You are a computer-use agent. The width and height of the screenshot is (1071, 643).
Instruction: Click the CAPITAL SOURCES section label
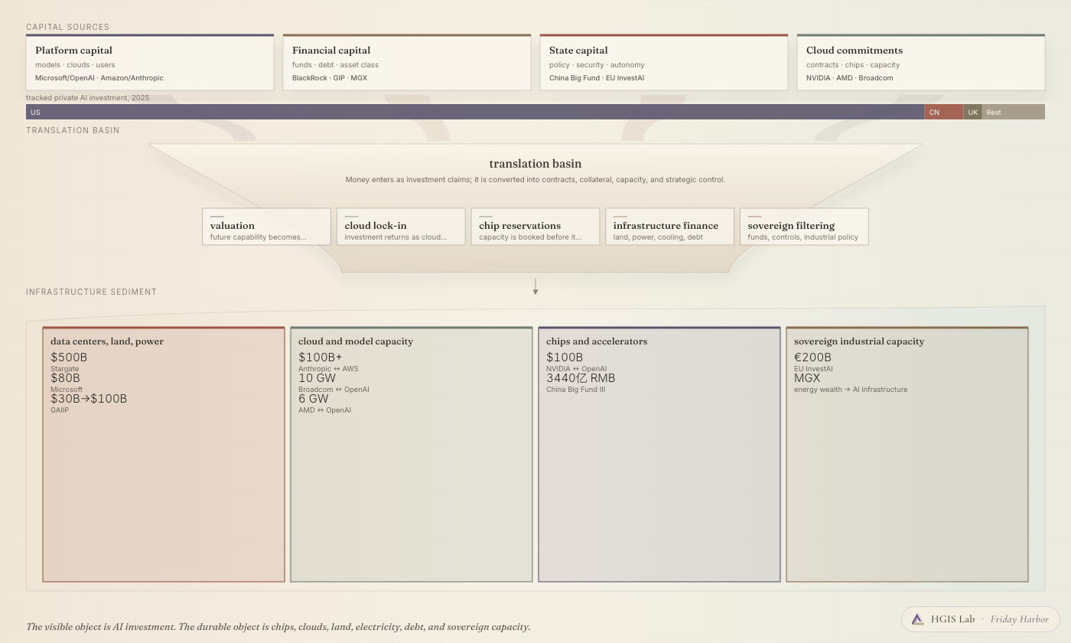point(67,27)
